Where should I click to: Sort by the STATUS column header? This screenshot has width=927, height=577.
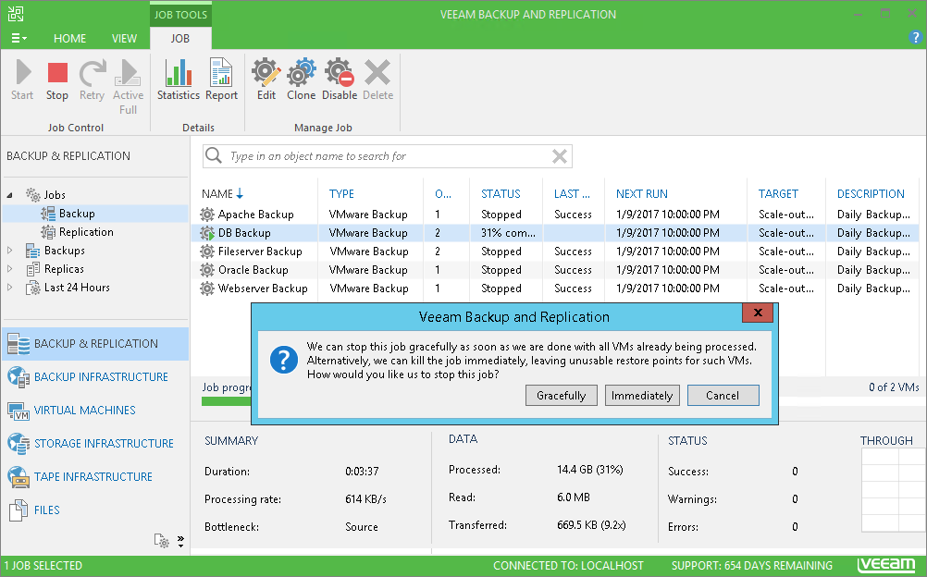501,194
